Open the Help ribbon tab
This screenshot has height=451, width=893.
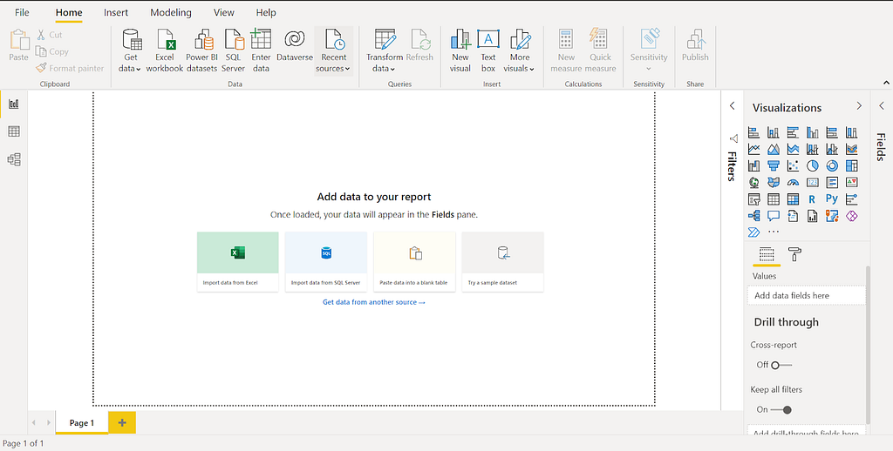[266, 12]
